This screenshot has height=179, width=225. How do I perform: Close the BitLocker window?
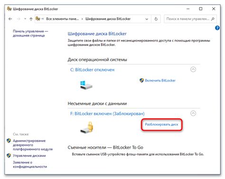(x=214, y=9)
